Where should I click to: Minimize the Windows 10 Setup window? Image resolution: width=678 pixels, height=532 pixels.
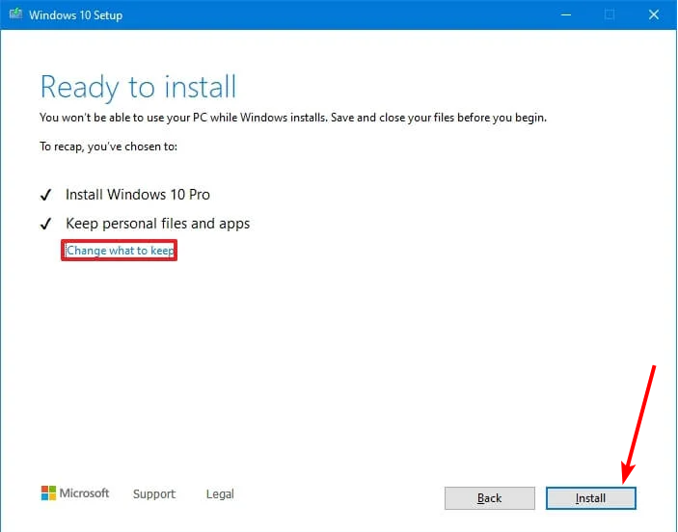(x=566, y=14)
